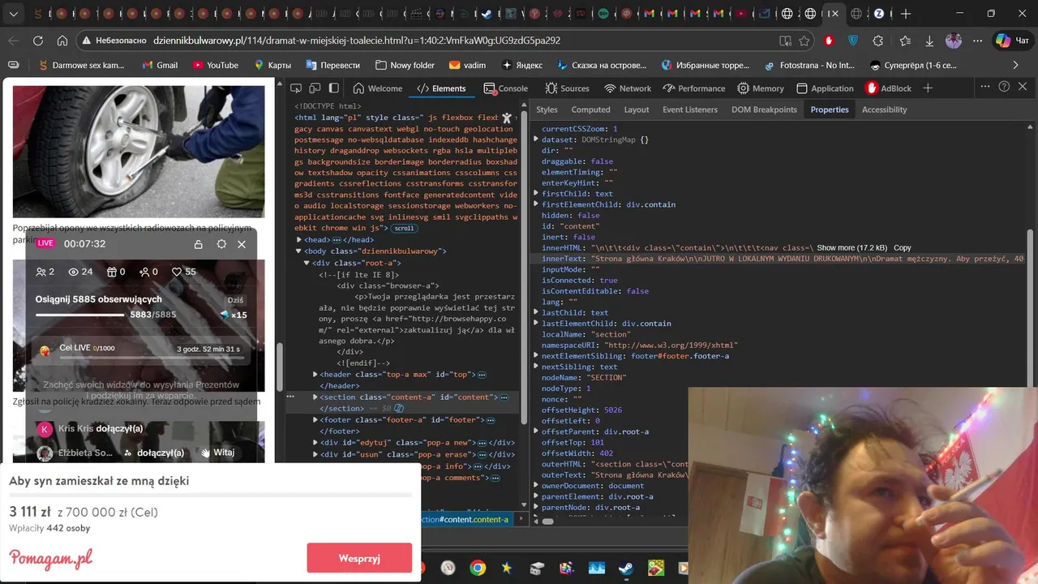Open LIVE overlay settings gear icon
The height and width of the screenshot is (584, 1038).
point(221,244)
